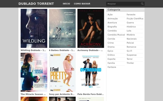Click the search magnifier icon
Image resolution: width=163 pixels, height=101 pixels.
(142, 4)
